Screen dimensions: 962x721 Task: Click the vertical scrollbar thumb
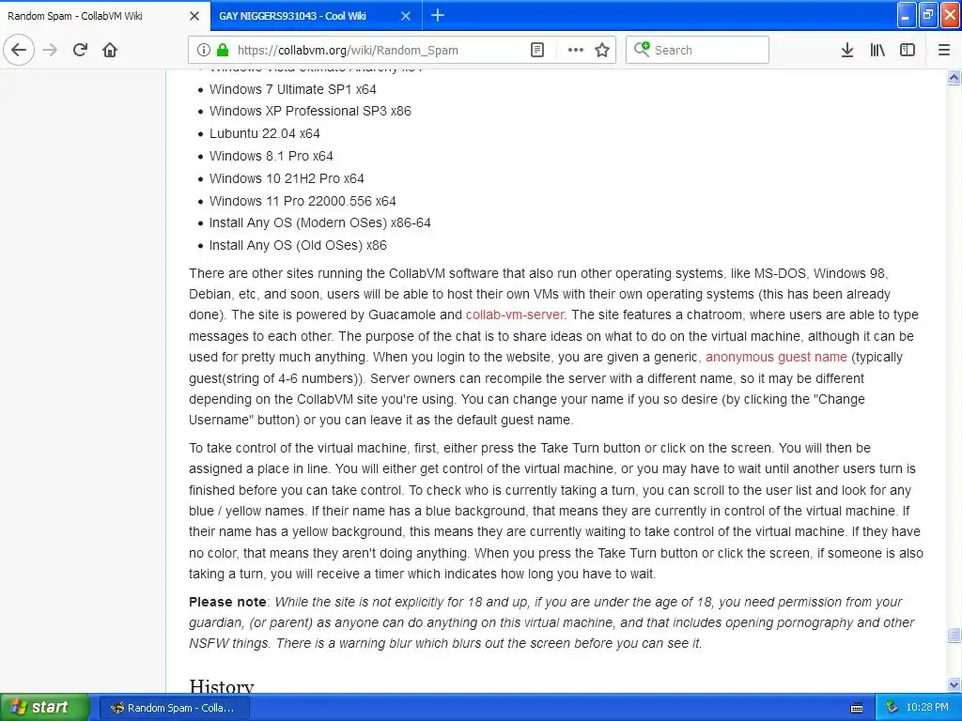(x=954, y=635)
